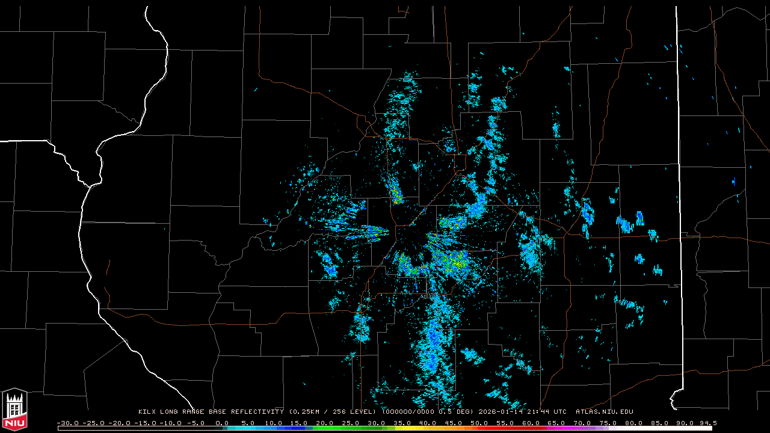Click the 20.0 label on reflectivity scale
The width and height of the screenshot is (770, 433).
325,423
